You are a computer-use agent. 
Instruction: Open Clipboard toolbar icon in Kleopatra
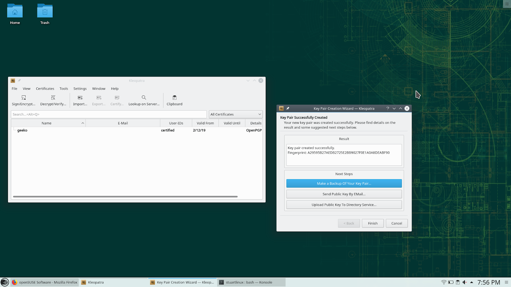coord(174,100)
